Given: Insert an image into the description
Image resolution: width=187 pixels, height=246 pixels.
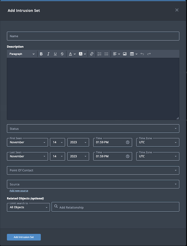Looking at the screenshot, I should coord(125,54).
